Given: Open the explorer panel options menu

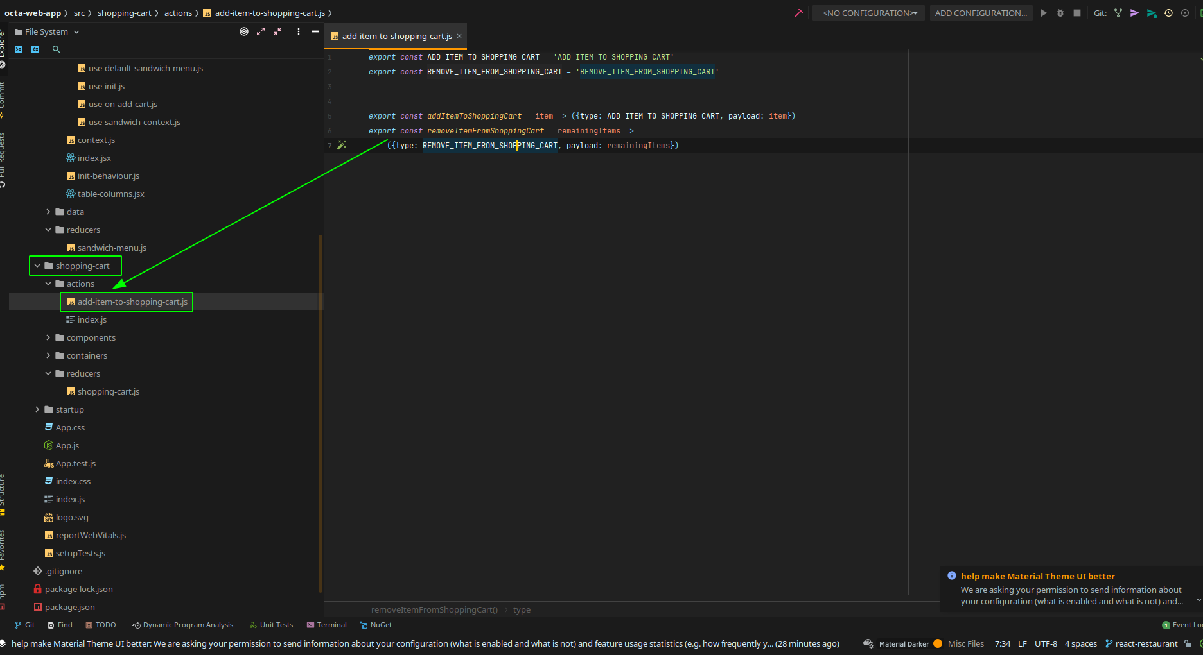Looking at the screenshot, I should [x=299, y=31].
